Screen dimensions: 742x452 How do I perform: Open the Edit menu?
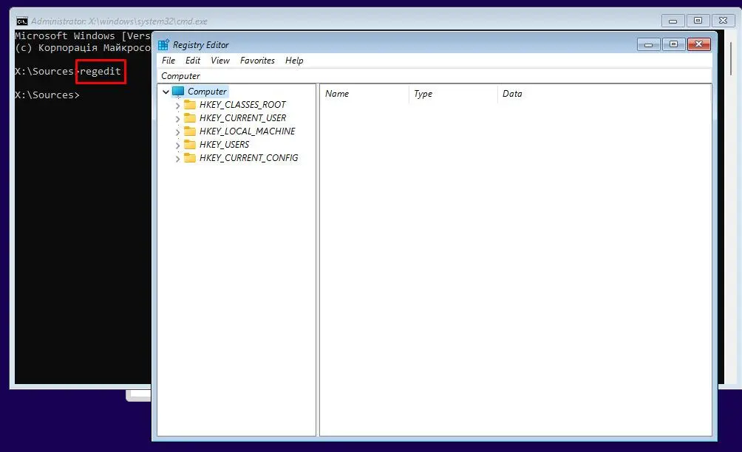point(193,61)
